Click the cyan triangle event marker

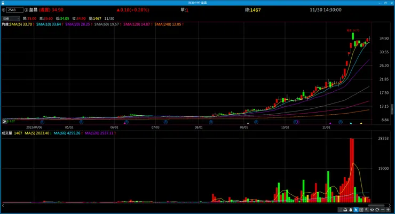pyautogui.click(x=351, y=123)
